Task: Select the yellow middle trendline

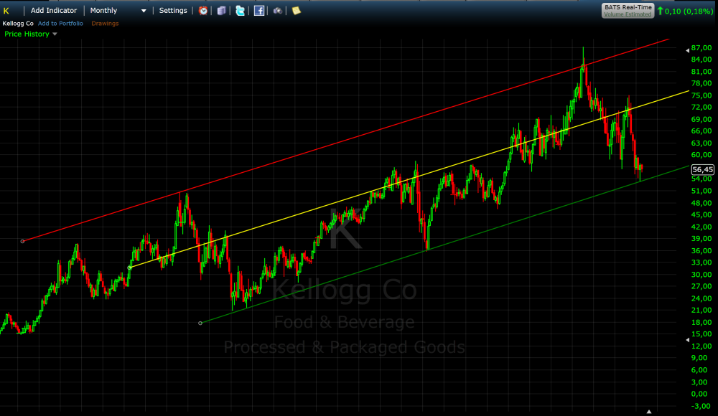Action: [x=410, y=179]
